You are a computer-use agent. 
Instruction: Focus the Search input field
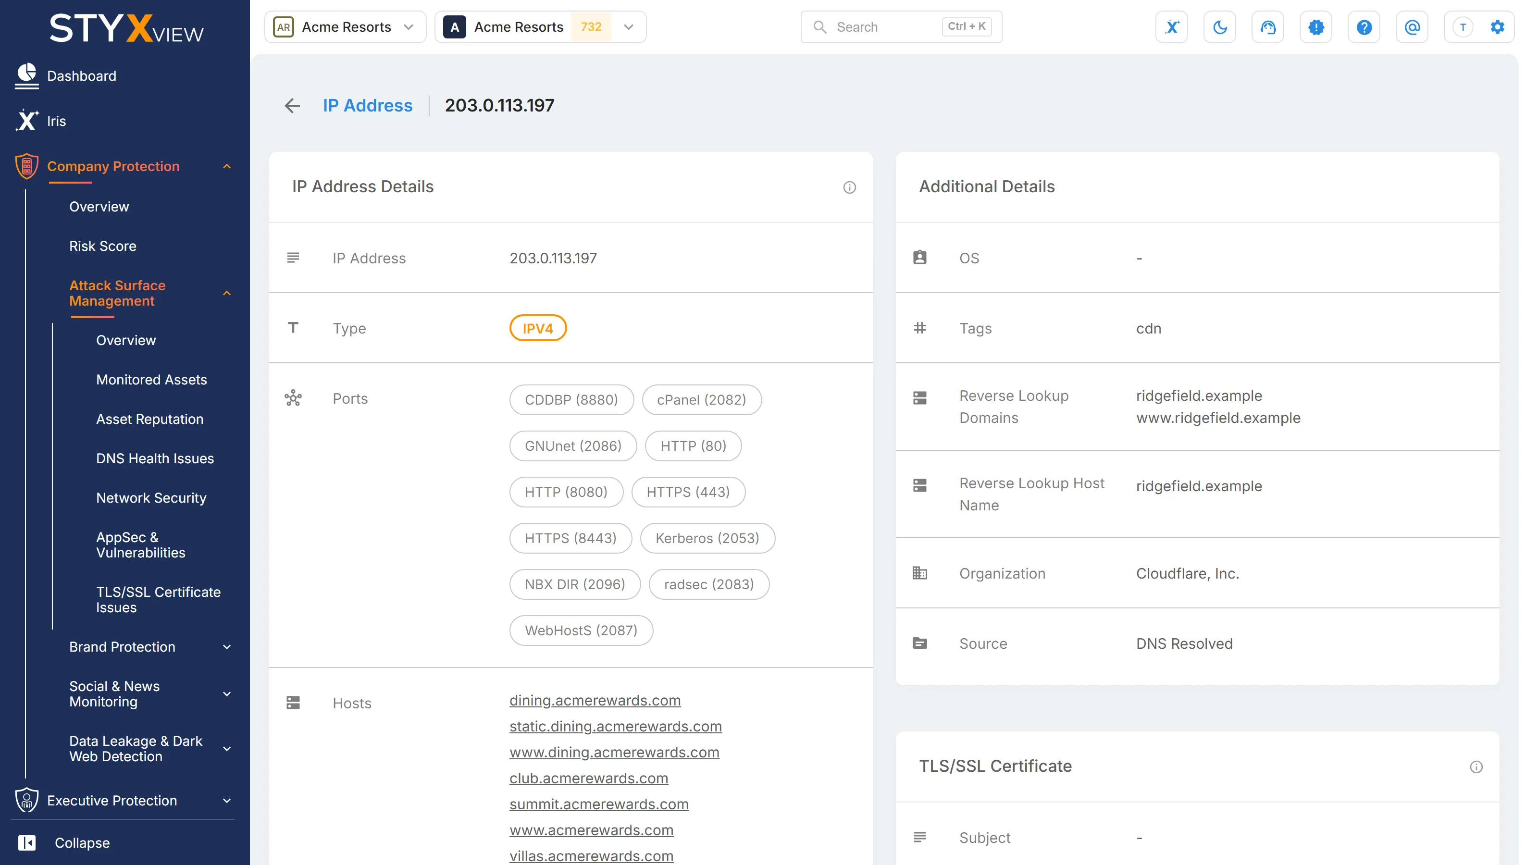901,27
